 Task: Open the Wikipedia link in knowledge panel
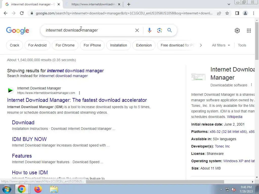[x=234, y=117]
